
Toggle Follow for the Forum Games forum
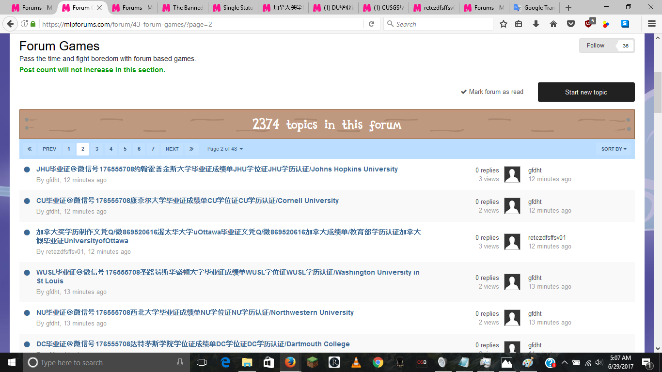click(x=596, y=46)
